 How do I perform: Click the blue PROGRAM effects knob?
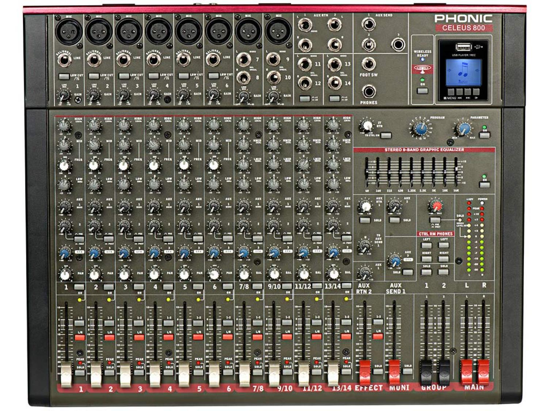click(419, 128)
